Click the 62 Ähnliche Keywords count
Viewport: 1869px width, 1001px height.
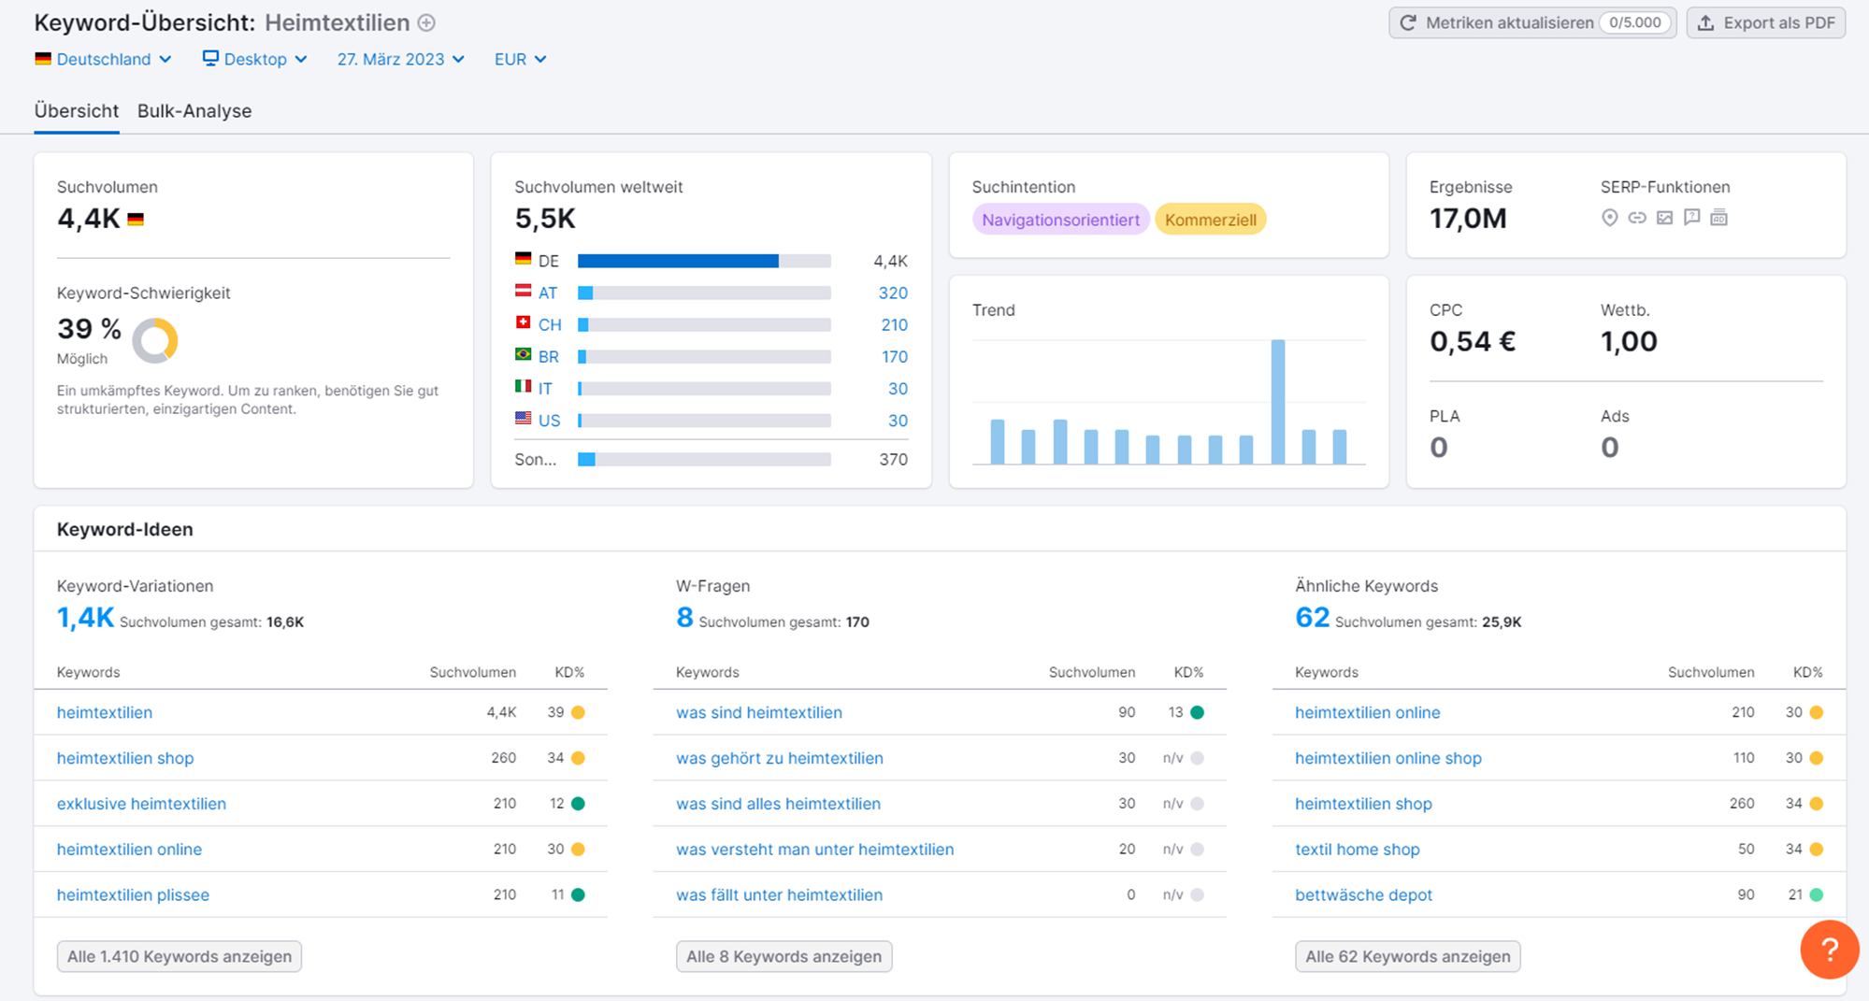pyautogui.click(x=1312, y=618)
